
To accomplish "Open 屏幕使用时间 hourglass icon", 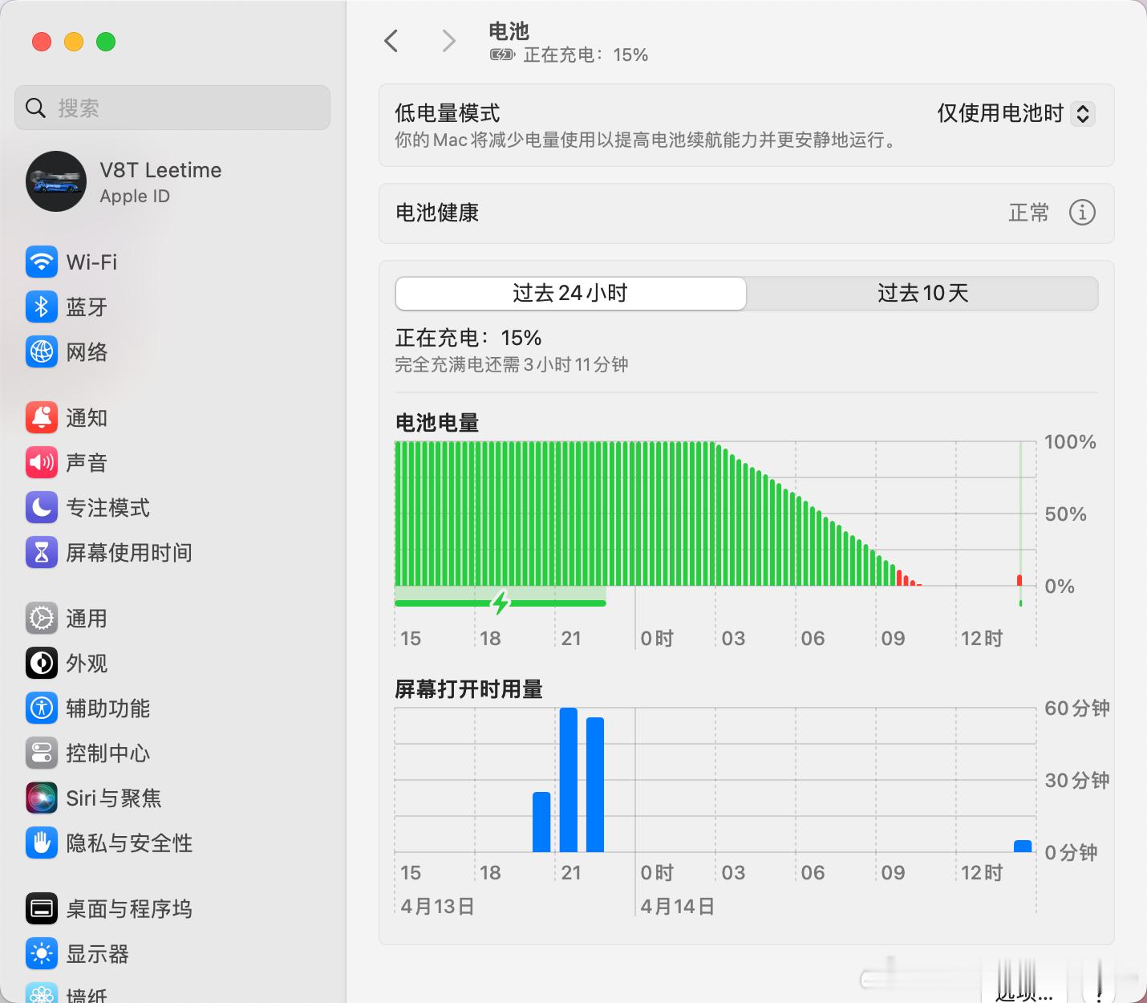I will 41,552.
